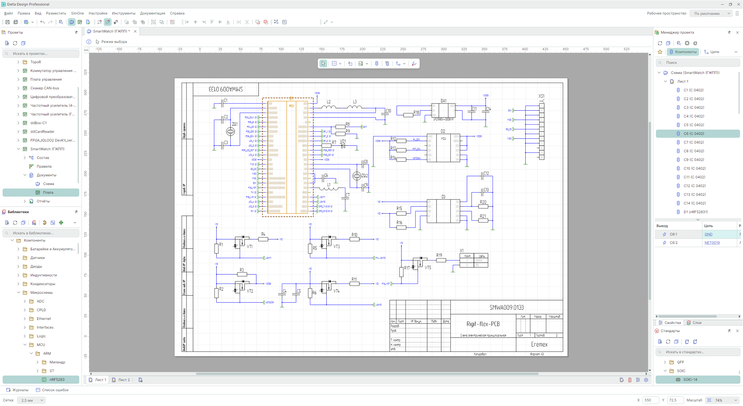Click the Redo arrow icon
743x406 pixels.
click(x=51, y=22)
